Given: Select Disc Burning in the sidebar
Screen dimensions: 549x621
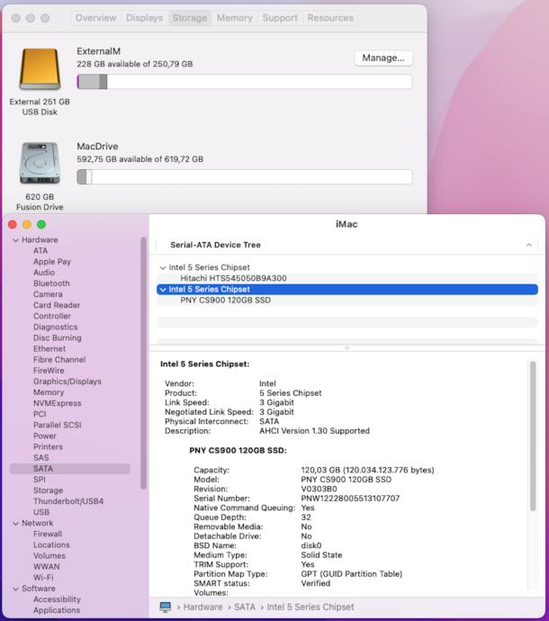Looking at the screenshot, I should [57, 337].
